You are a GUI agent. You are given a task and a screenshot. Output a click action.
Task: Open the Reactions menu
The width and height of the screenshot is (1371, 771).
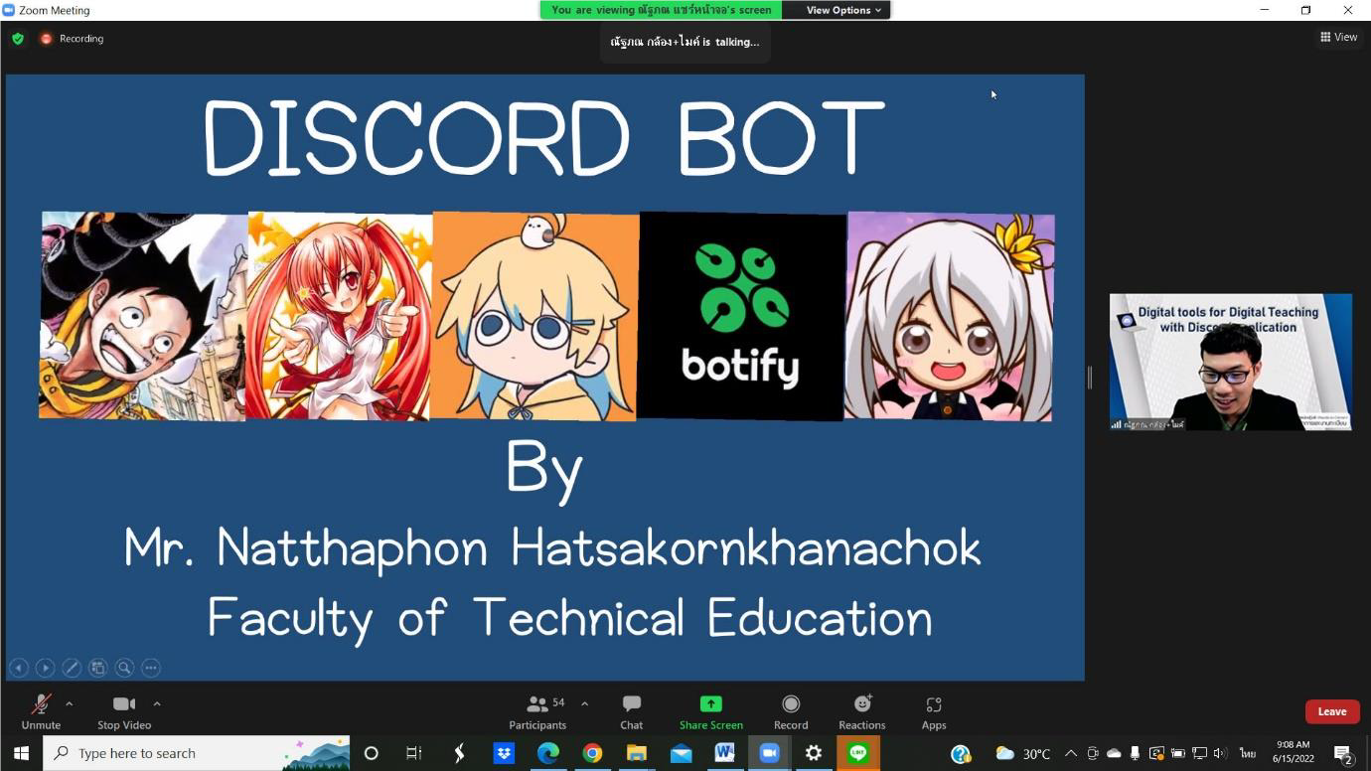862,711
